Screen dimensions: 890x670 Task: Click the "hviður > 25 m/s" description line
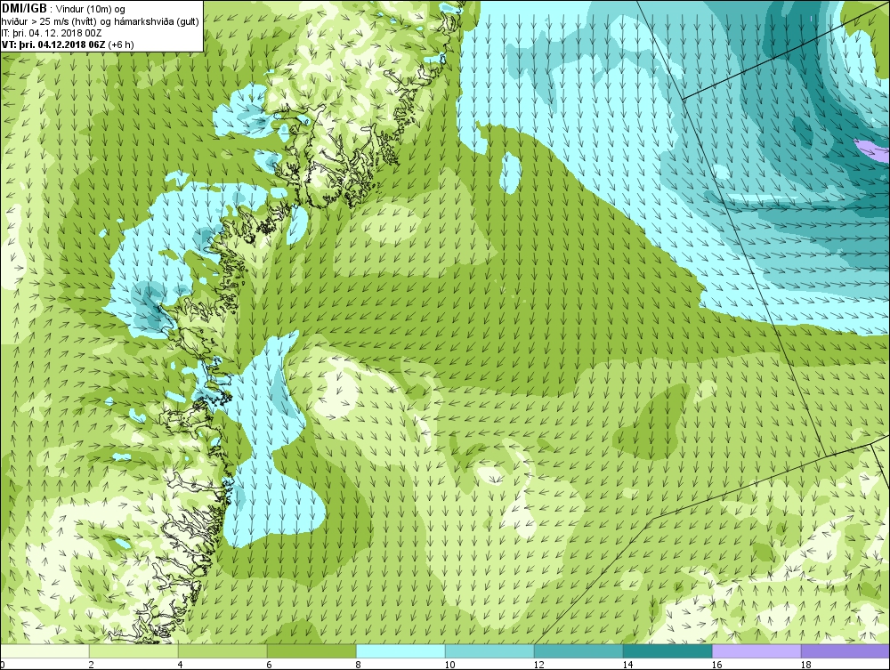pos(101,21)
